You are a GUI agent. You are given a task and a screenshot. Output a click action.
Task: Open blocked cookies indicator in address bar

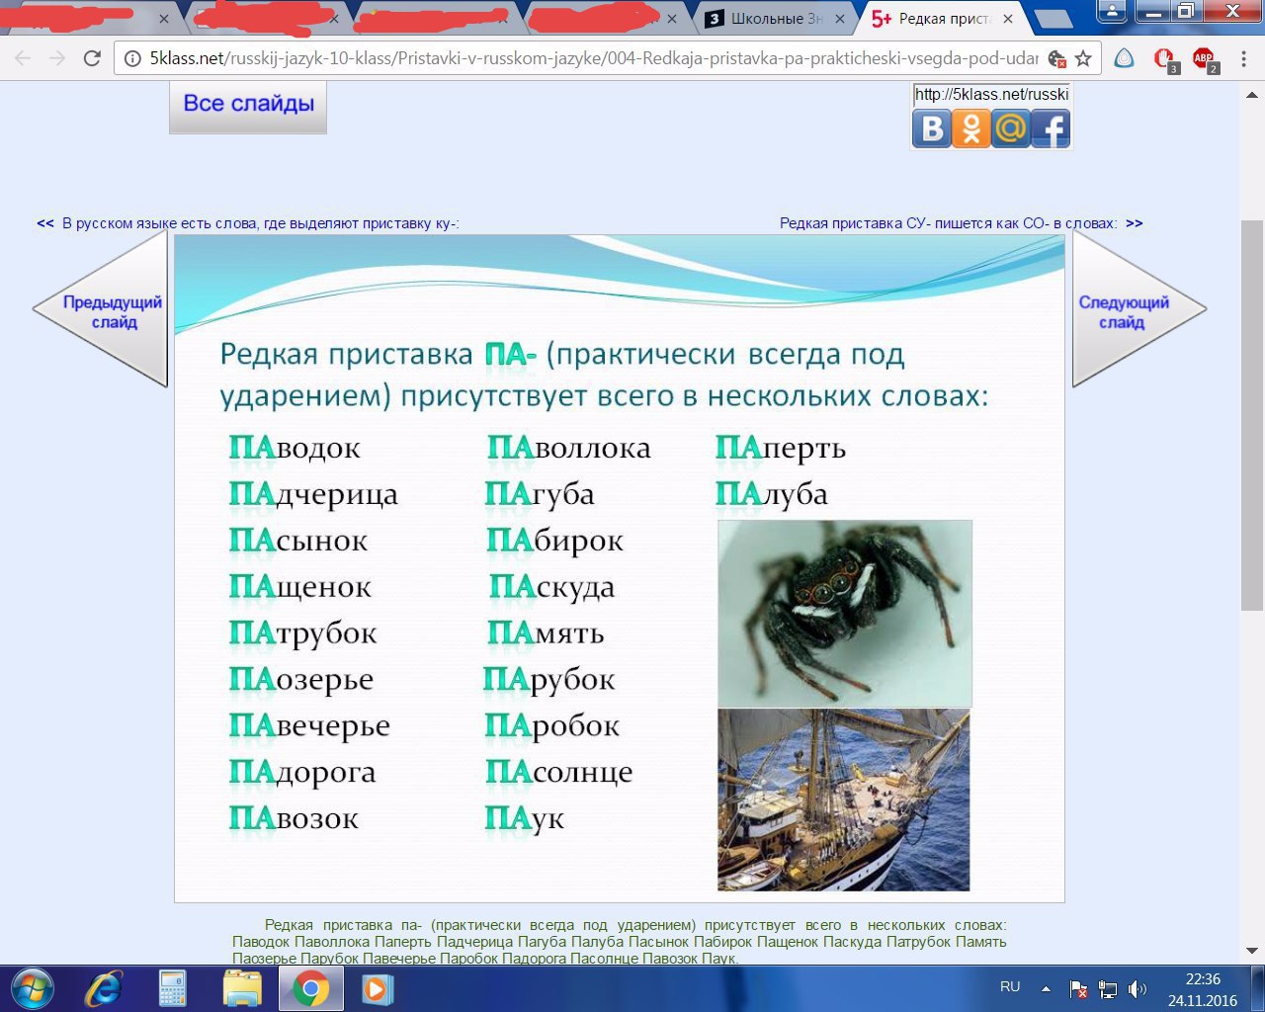coord(1056,58)
